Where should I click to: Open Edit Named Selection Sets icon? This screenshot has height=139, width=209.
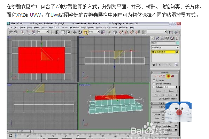(144, 32)
